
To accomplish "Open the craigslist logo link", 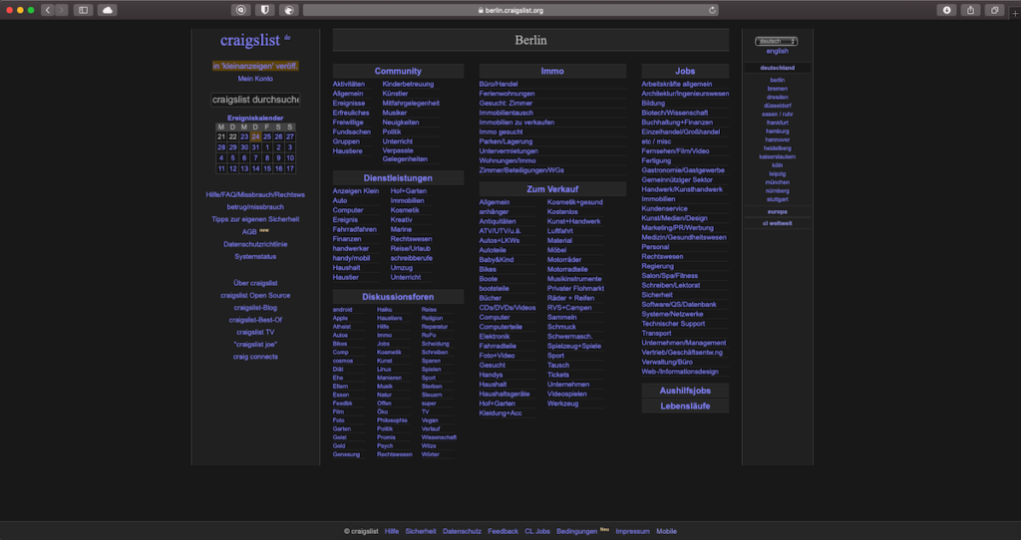I will click(x=250, y=40).
